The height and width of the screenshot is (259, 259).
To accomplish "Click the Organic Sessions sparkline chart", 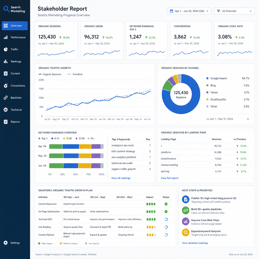I will [56, 53].
